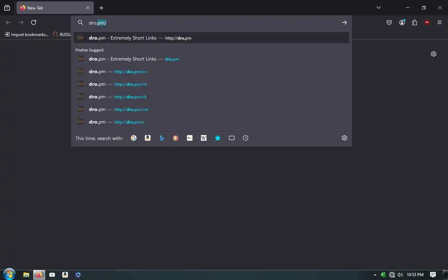
Task: Open a new tab with plus button
Action: (x=101, y=8)
